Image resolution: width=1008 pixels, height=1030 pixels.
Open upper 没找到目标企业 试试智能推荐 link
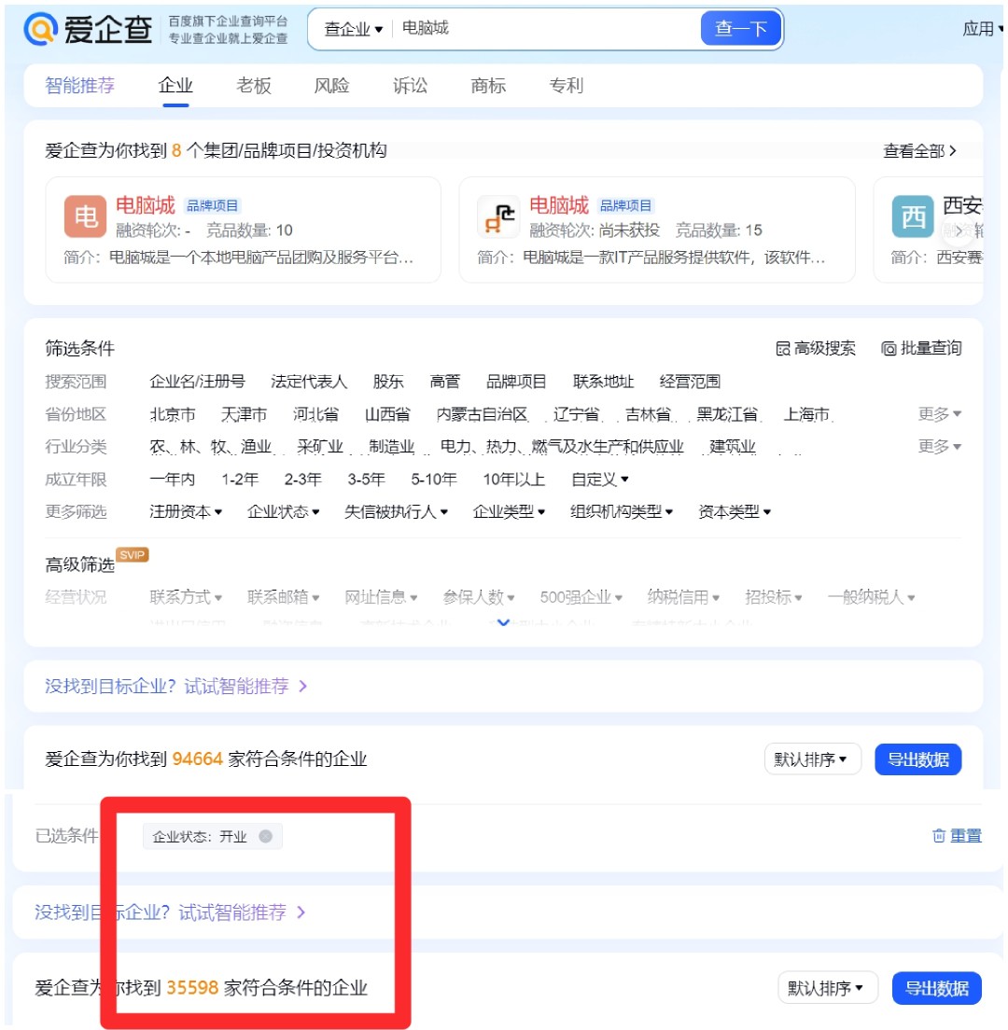tap(175, 687)
